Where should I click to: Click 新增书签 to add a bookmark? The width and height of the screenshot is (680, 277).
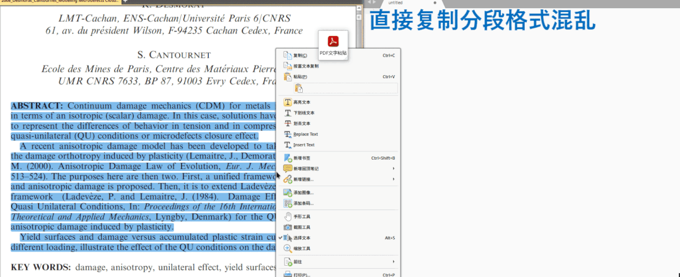[338, 158]
